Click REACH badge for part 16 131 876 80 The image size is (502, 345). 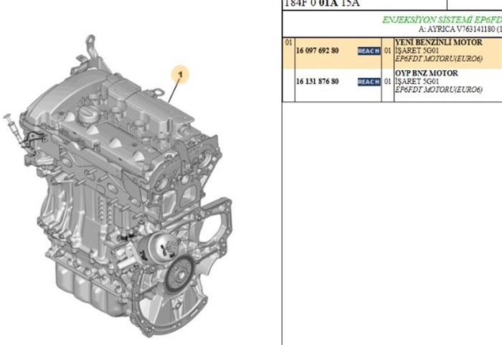click(x=368, y=82)
